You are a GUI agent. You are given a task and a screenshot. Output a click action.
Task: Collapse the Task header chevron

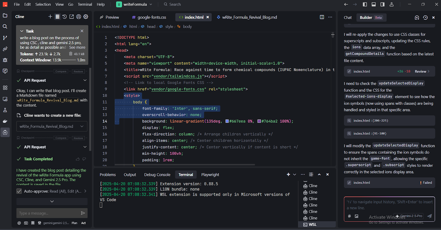tap(21, 31)
